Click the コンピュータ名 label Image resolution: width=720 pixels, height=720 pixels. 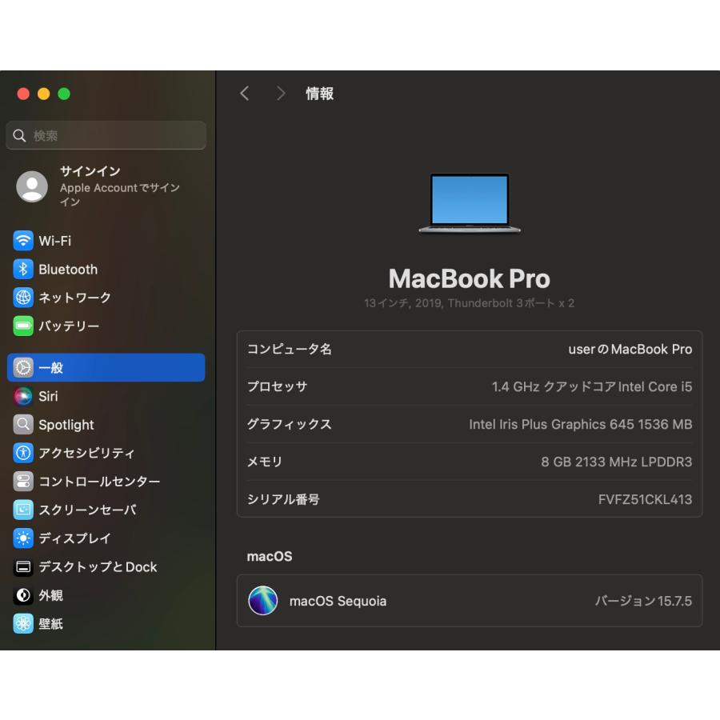click(x=290, y=349)
